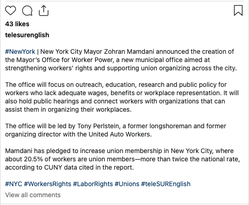The width and height of the screenshot is (249, 205).
Task: Select the #LaborRights hashtag
Action: tap(93, 184)
